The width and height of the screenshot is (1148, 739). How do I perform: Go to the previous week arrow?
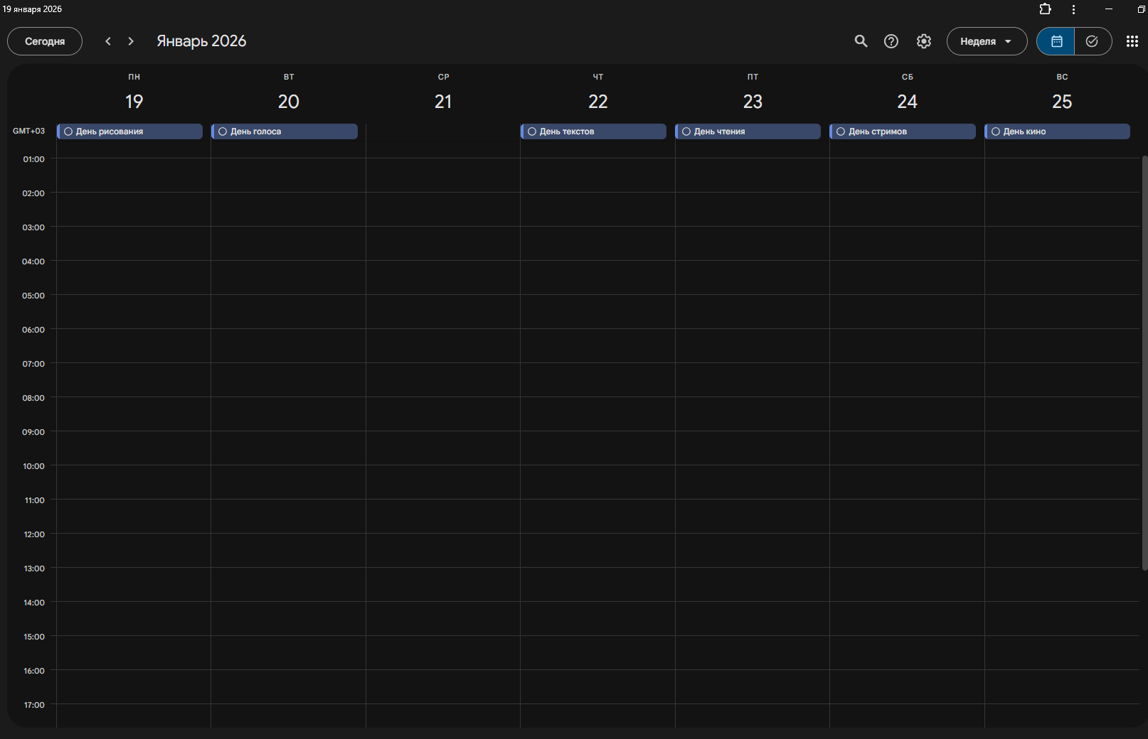point(108,41)
